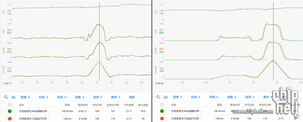
Task: Toggle the green Rally series dot in left panel
Action: point(10,111)
